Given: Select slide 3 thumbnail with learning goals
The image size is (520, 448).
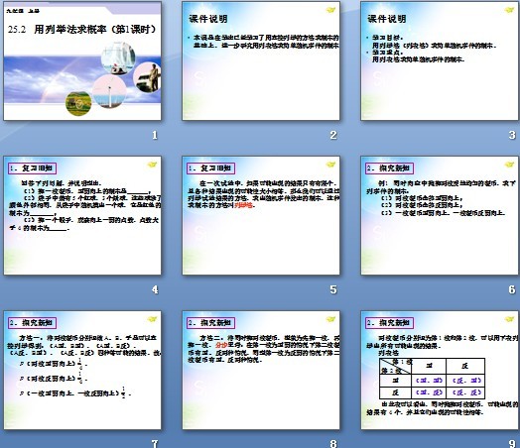Looking at the screenshot, I should (440, 60).
